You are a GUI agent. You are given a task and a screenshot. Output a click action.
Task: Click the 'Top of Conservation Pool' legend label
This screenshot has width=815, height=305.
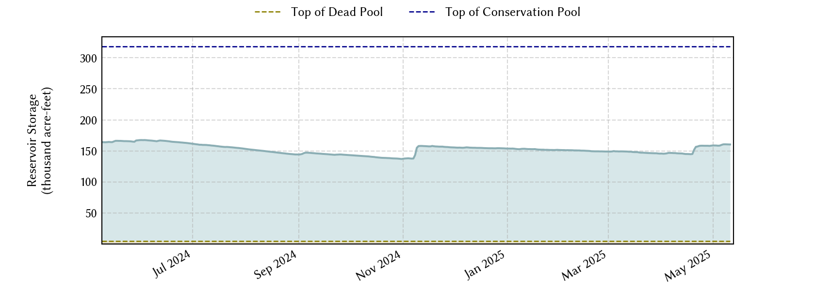pos(513,12)
